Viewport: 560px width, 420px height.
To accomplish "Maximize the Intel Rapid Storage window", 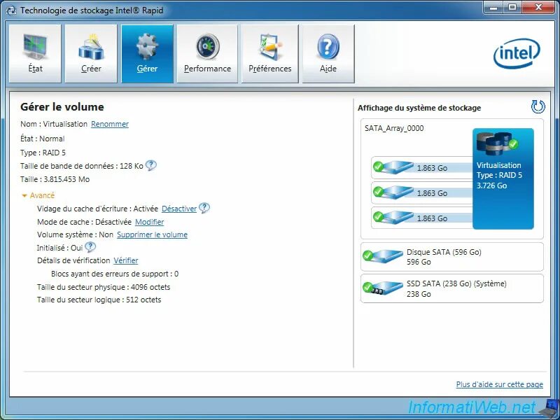I will pos(513,7).
